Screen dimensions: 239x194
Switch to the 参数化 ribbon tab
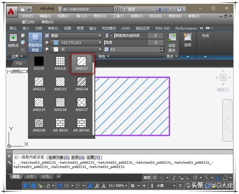point(53,28)
